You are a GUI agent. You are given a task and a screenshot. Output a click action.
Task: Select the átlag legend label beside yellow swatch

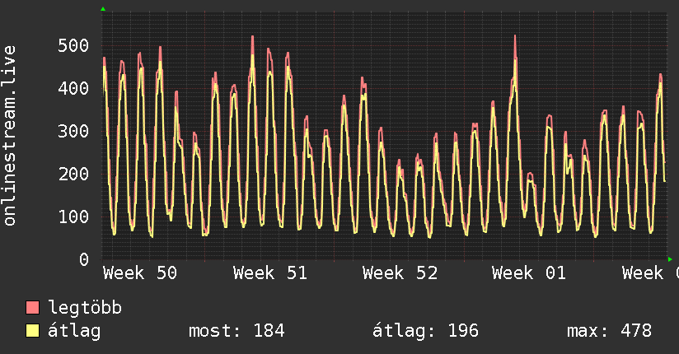pos(74,331)
